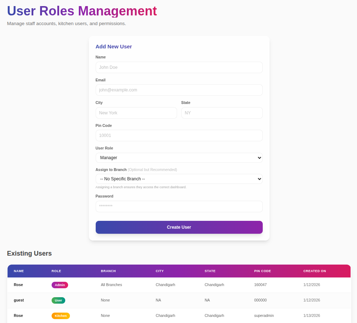
Task: Open the User Role dropdown
Action: tap(179, 157)
